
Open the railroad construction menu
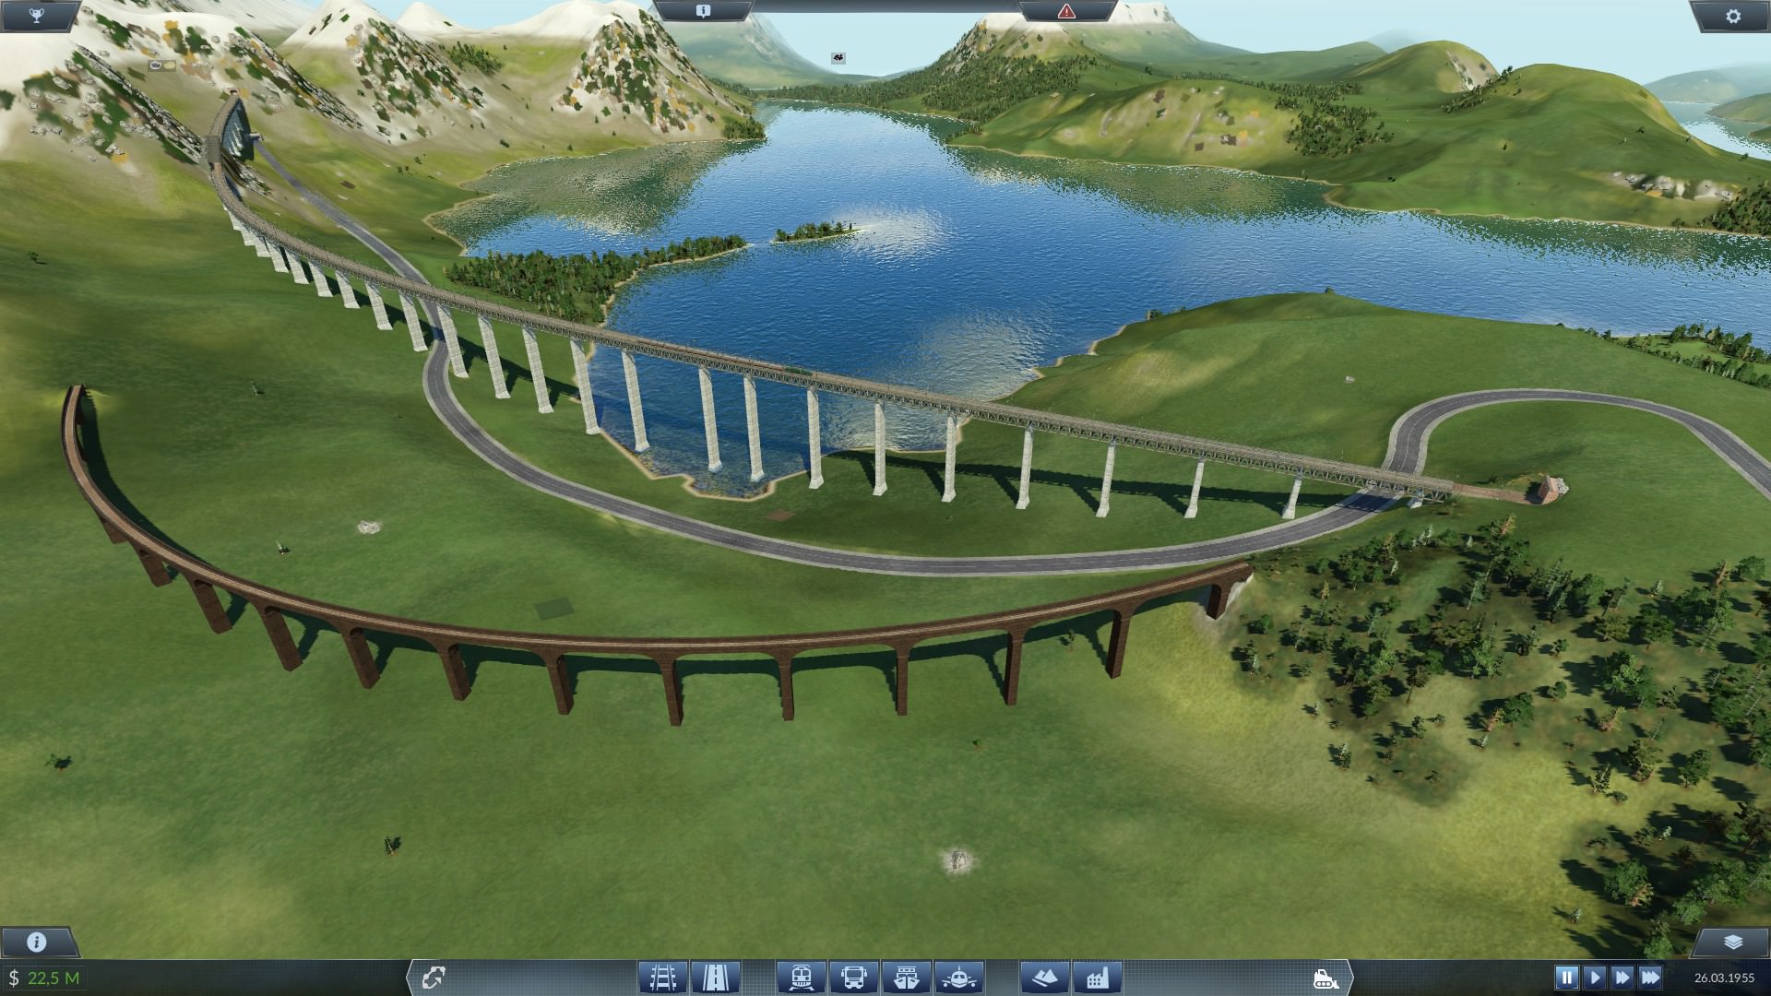point(663,977)
